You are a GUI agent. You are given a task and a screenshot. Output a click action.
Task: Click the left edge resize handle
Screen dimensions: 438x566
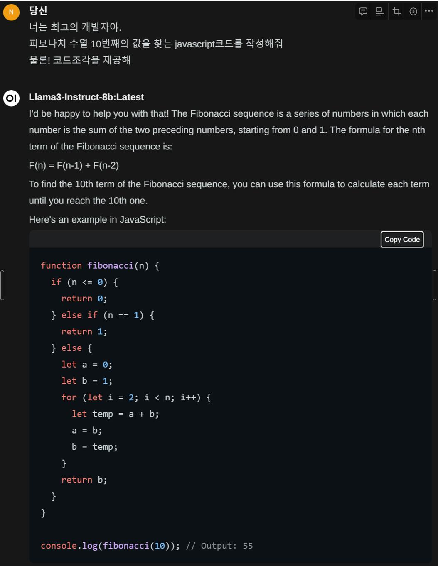pyautogui.click(x=2, y=285)
